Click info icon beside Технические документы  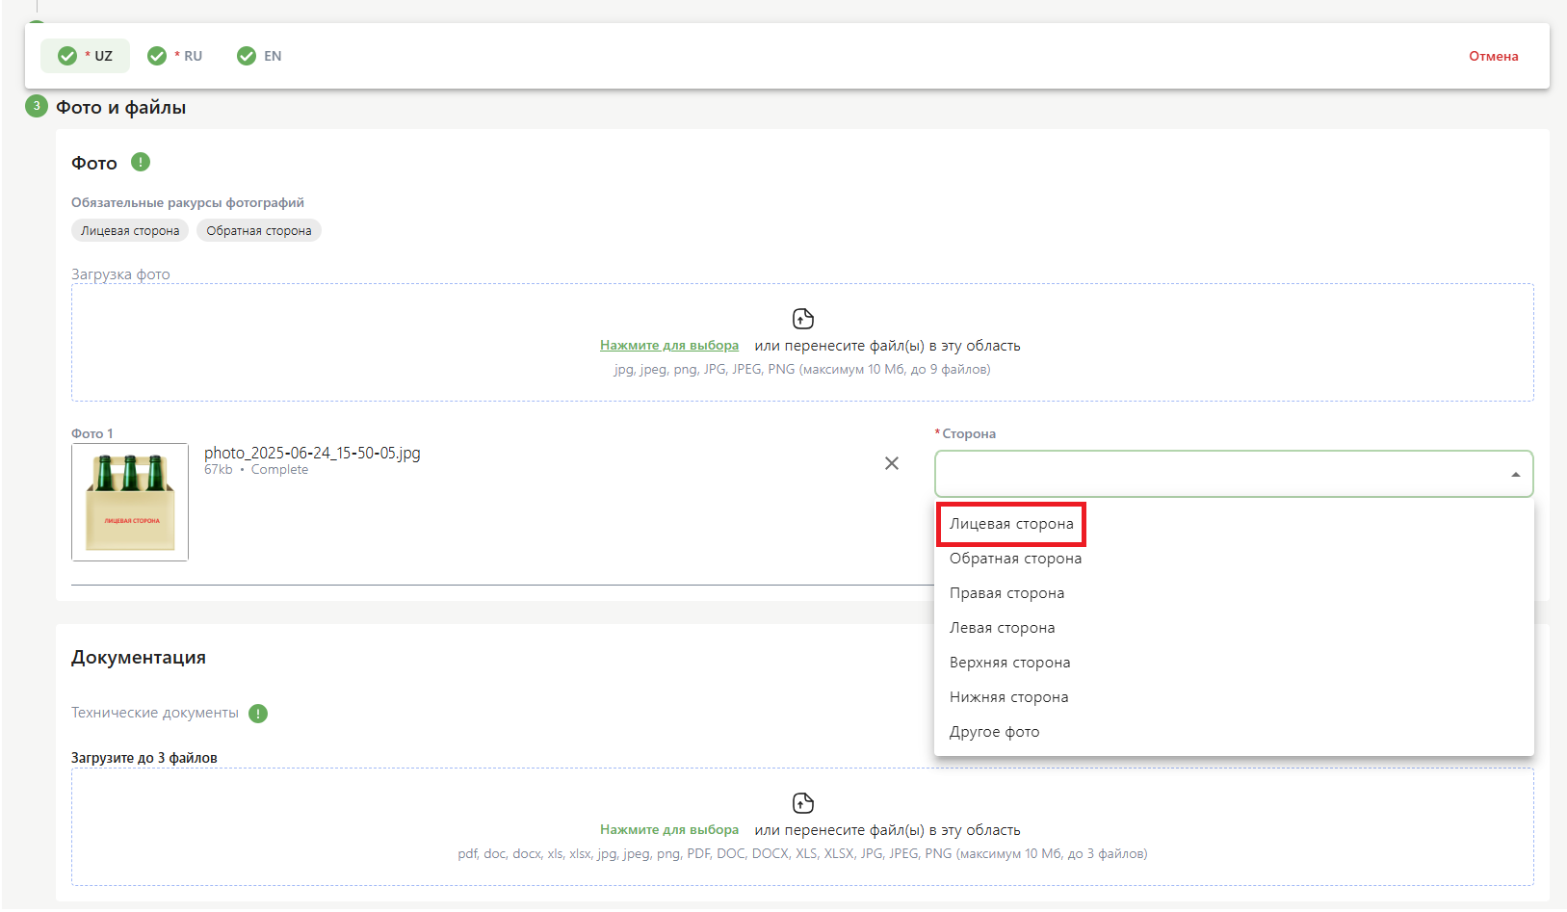coord(258,714)
